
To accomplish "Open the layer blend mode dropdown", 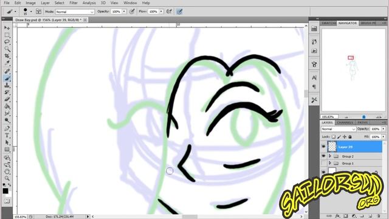I will 339,129.
